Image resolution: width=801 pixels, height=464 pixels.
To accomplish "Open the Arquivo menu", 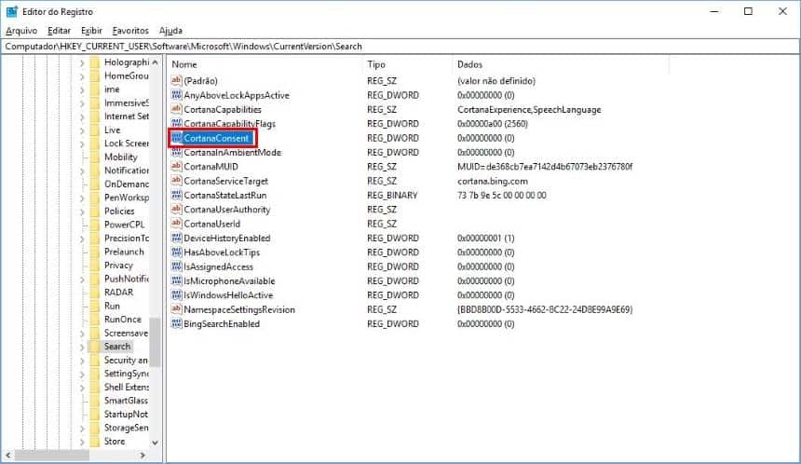I will coord(21,31).
